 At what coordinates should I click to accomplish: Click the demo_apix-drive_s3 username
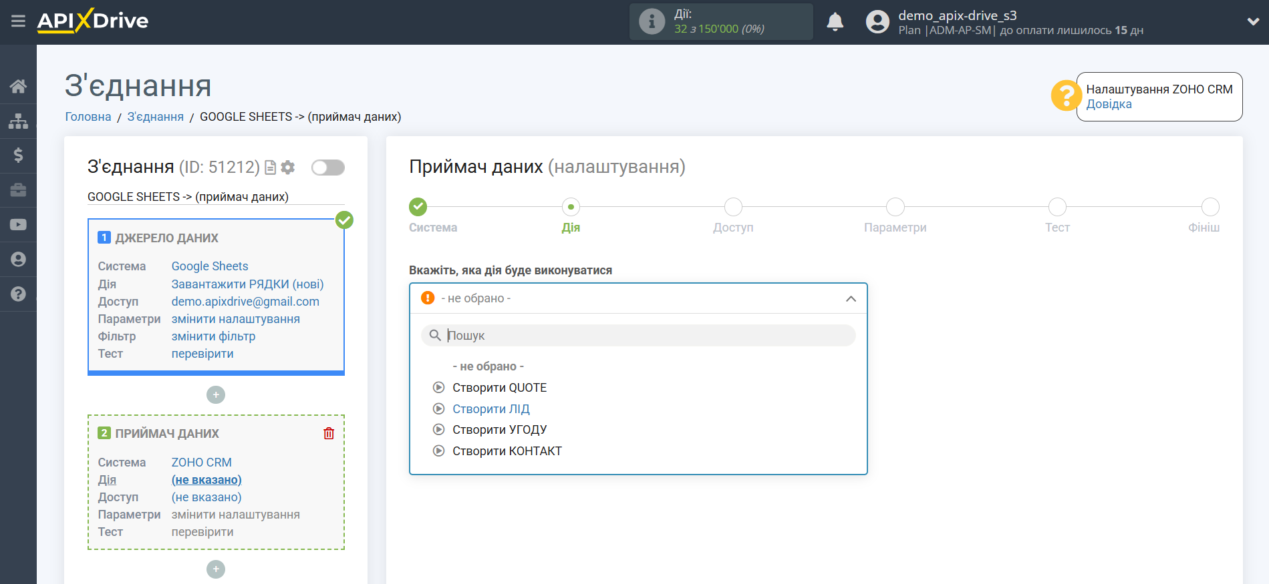pyautogui.click(x=957, y=15)
